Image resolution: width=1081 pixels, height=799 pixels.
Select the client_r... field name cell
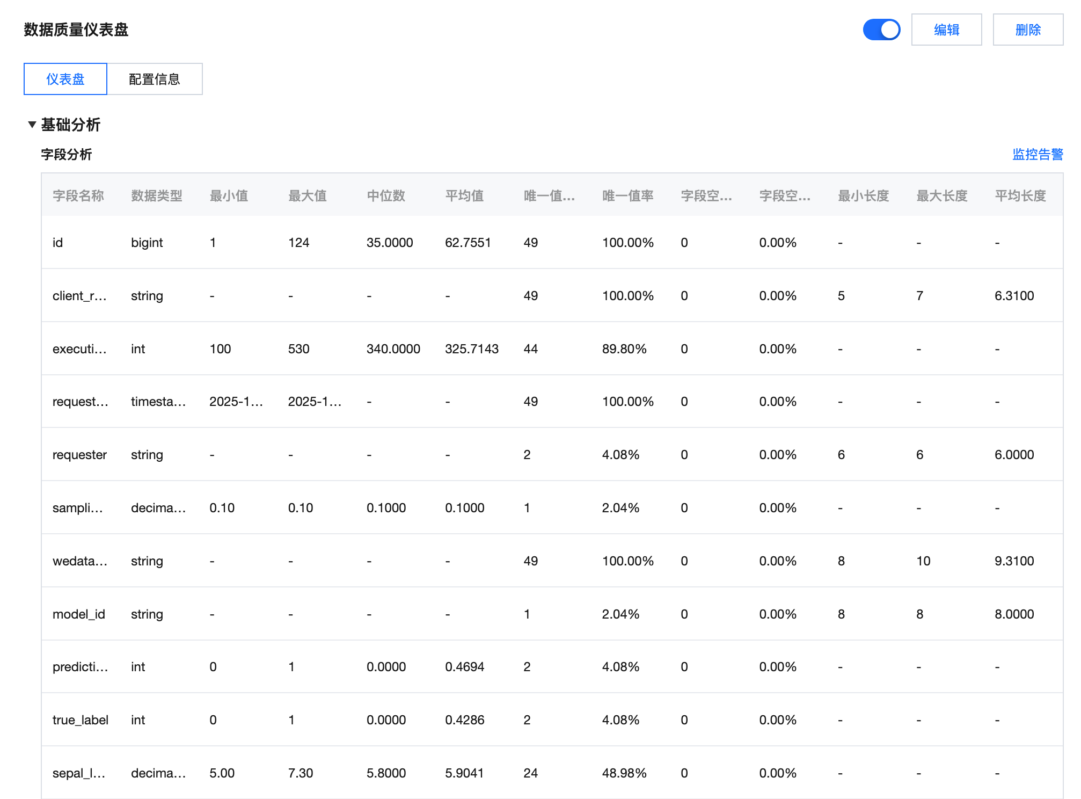[79, 296]
